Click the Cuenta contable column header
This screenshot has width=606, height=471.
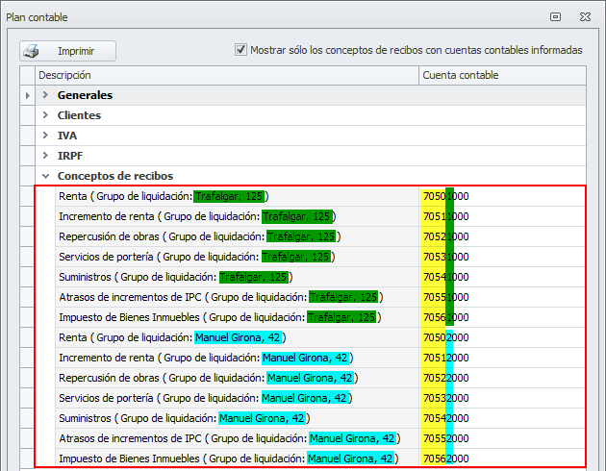[x=502, y=75]
